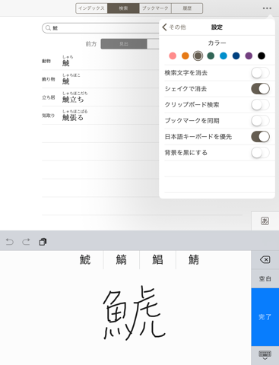Tap the backspace delete key
279x365 pixels.
coord(265,259)
